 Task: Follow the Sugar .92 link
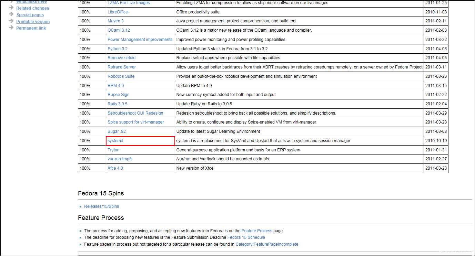point(117,131)
